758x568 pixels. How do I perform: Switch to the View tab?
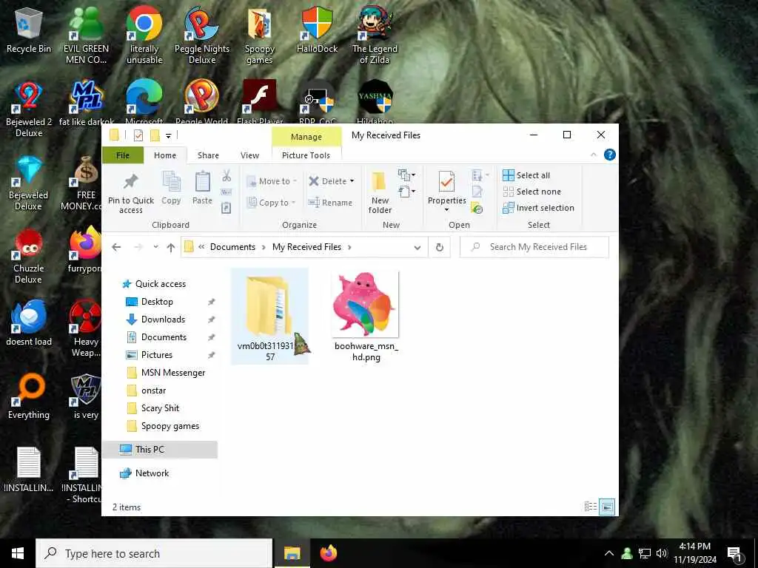249,155
